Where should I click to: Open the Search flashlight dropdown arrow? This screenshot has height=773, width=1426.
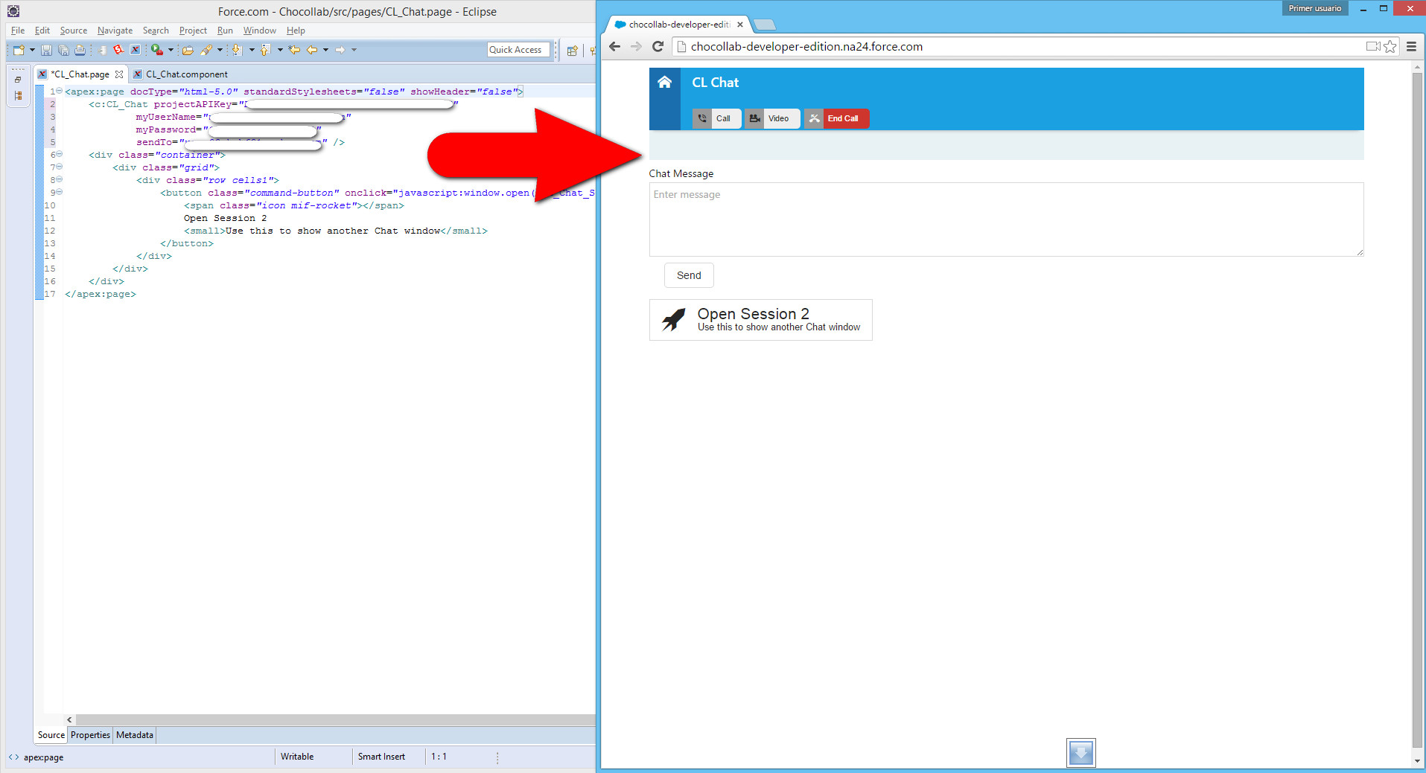pos(220,50)
